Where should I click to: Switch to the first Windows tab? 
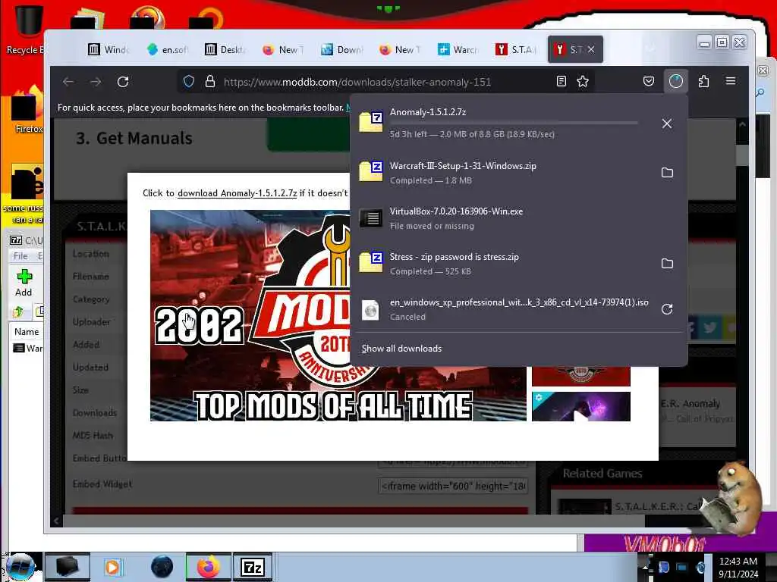click(x=109, y=49)
